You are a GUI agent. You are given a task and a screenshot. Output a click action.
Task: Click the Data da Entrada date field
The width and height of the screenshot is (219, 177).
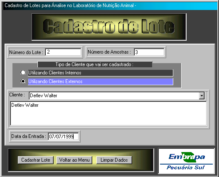coord(63,136)
